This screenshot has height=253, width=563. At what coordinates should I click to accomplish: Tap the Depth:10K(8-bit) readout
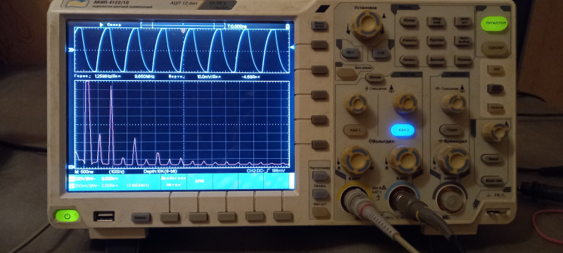[160, 171]
